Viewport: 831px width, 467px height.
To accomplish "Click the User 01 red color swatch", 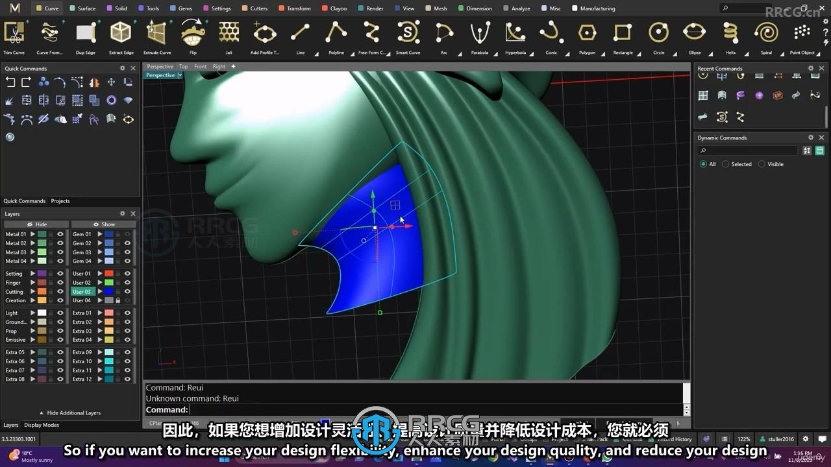I will click(x=109, y=274).
